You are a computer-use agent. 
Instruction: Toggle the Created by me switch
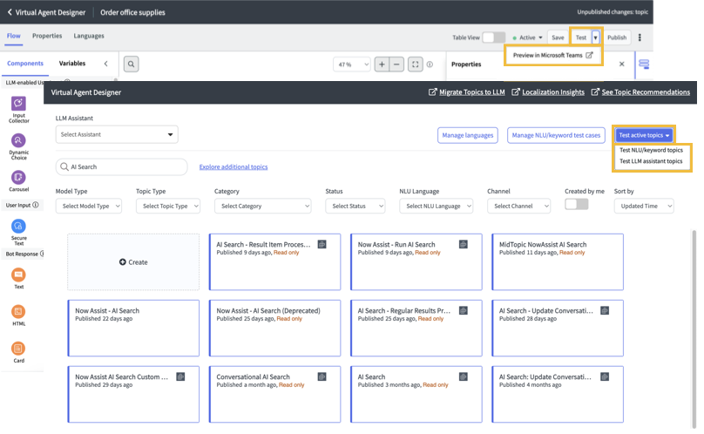[577, 205]
